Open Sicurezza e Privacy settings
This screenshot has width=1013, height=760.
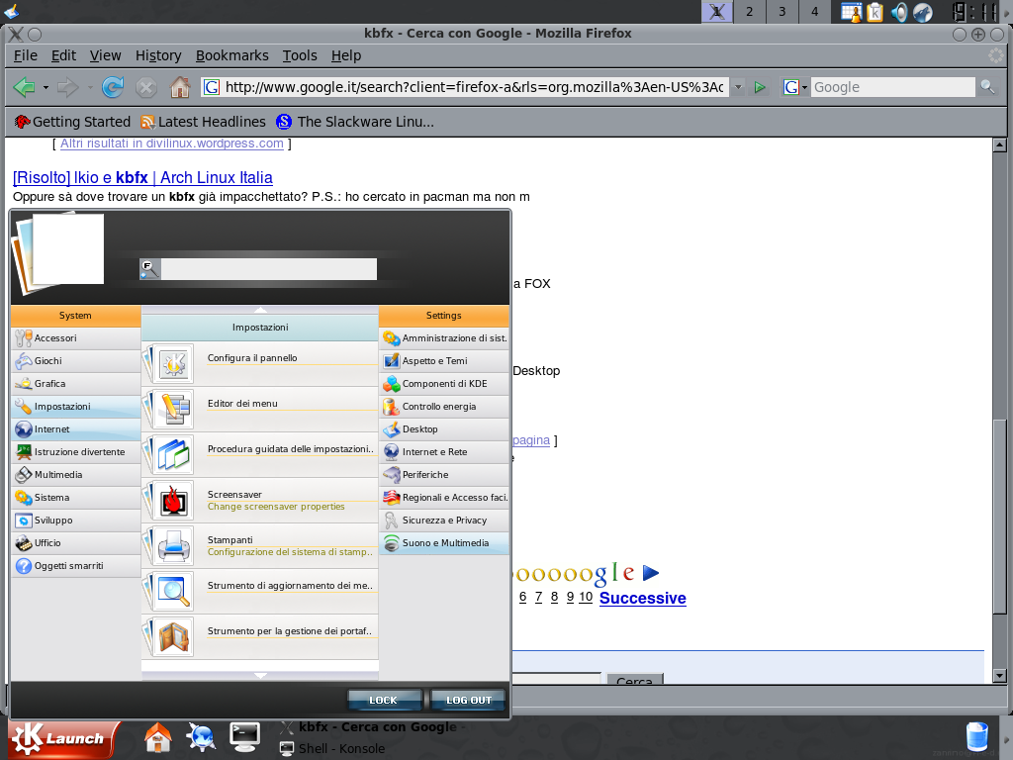click(444, 521)
